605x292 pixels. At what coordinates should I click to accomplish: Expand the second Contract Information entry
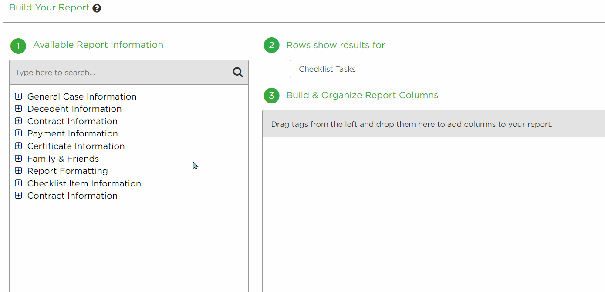(18, 195)
